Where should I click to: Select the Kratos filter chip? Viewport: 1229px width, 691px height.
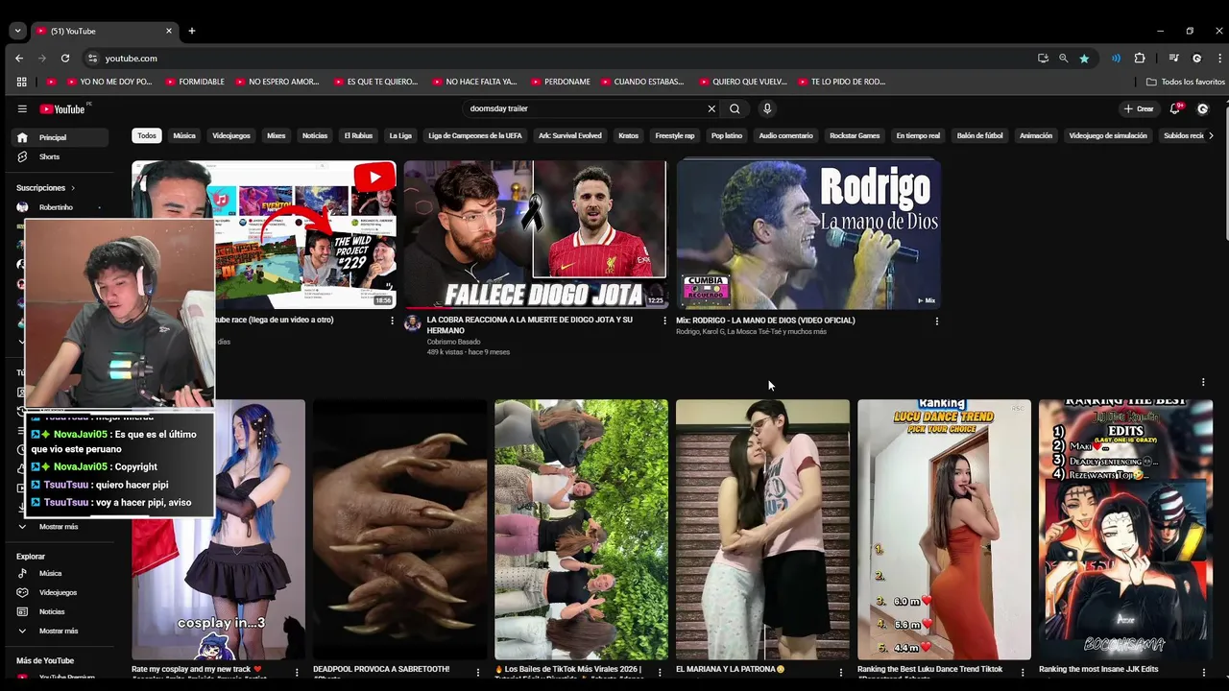tap(628, 135)
